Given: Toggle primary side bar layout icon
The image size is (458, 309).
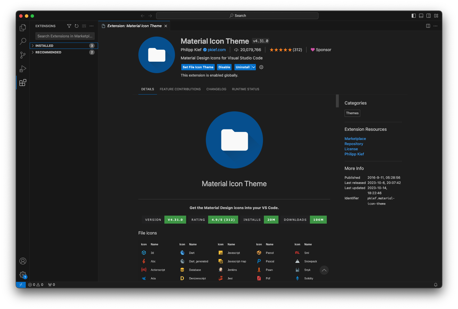Looking at the screenshot, I should pyautogui.click(x=414, y=16).
